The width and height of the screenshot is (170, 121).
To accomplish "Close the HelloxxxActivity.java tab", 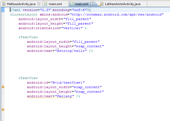I will [x=39, y=4].
